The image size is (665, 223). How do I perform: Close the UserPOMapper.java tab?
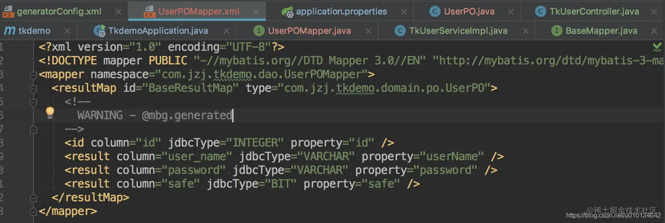tap(369, 31)
